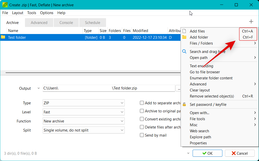259x161 pixels.
Task: Expand the Split volume dropdown
Action: coord(84,130)
